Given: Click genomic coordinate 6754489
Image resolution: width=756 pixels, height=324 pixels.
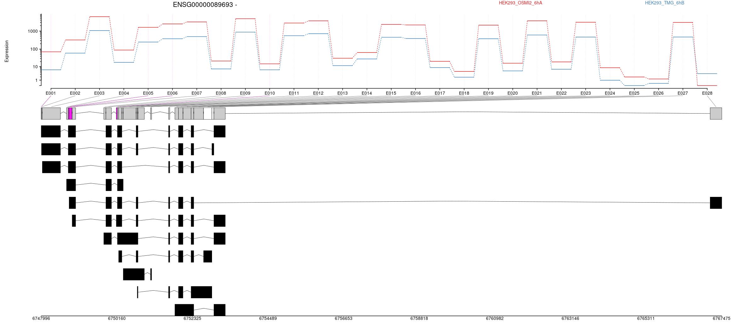Looking at the screenshot, I should (x=268, y=318).
